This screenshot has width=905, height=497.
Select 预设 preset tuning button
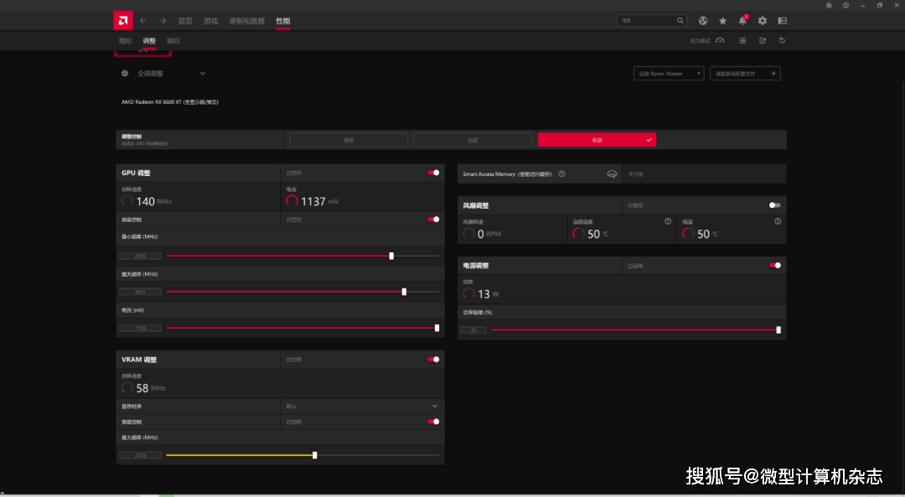(x=349, y=140)
